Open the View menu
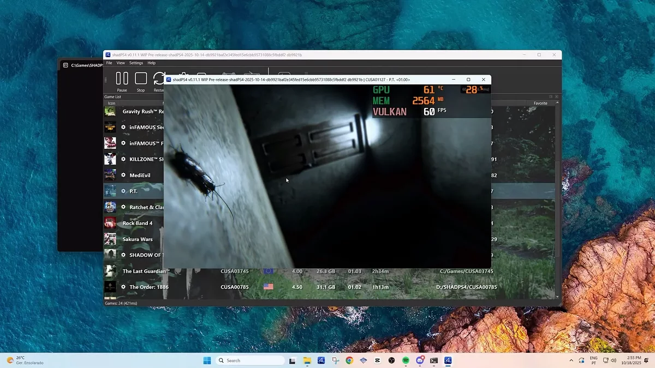 (121, 63)
